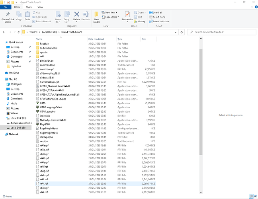Click Invert selection in ribbon

click(x=159, y=21)
